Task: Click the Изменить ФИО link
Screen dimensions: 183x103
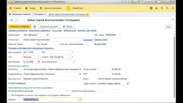Action: pyautogui.click(x=101, y=39)
